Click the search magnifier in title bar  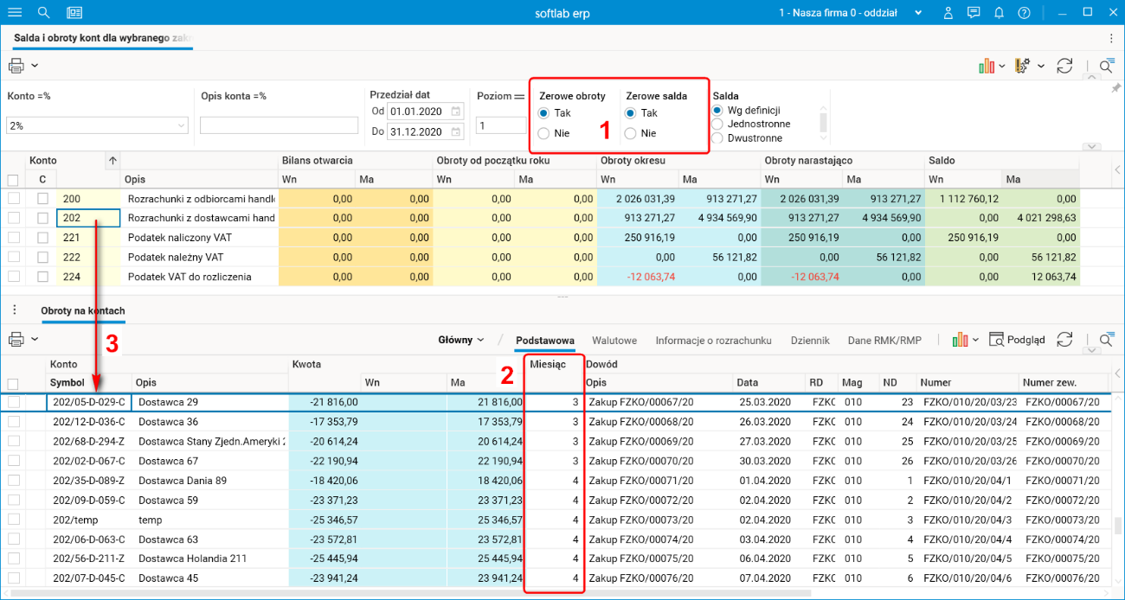(44, 13)
